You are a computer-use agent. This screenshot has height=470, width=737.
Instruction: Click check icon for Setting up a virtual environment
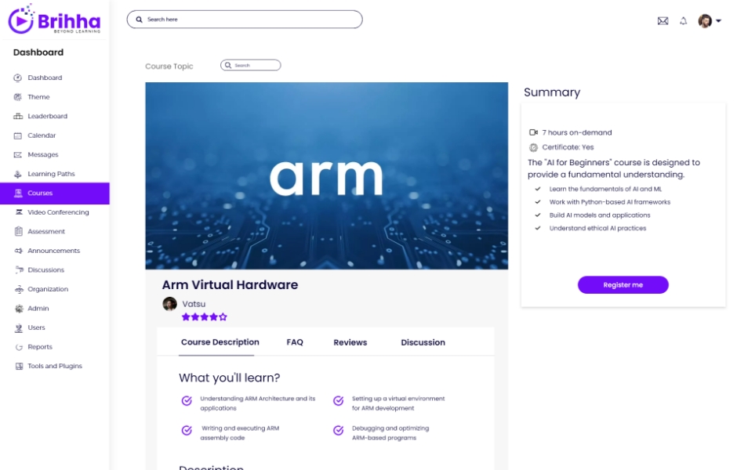click(x=339, y=400)
